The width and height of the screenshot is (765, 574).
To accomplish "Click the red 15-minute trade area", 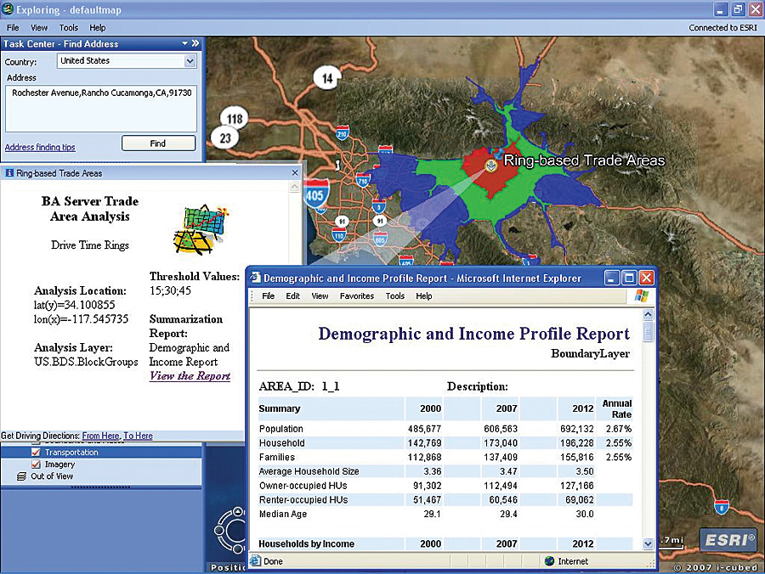I will pos(493,173).
